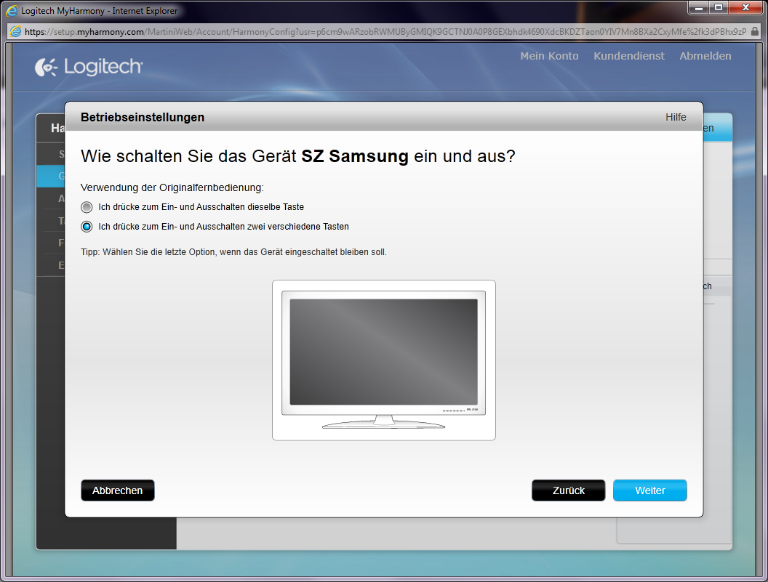The height and width of the screenshot is (582, 768).
Task: Go to Kundendienst support link
Action: click(x=628, y=56)
